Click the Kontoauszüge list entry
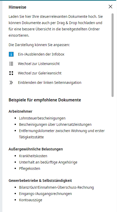The height and width of the screenshot is (212, 117). tap(31, 200)
